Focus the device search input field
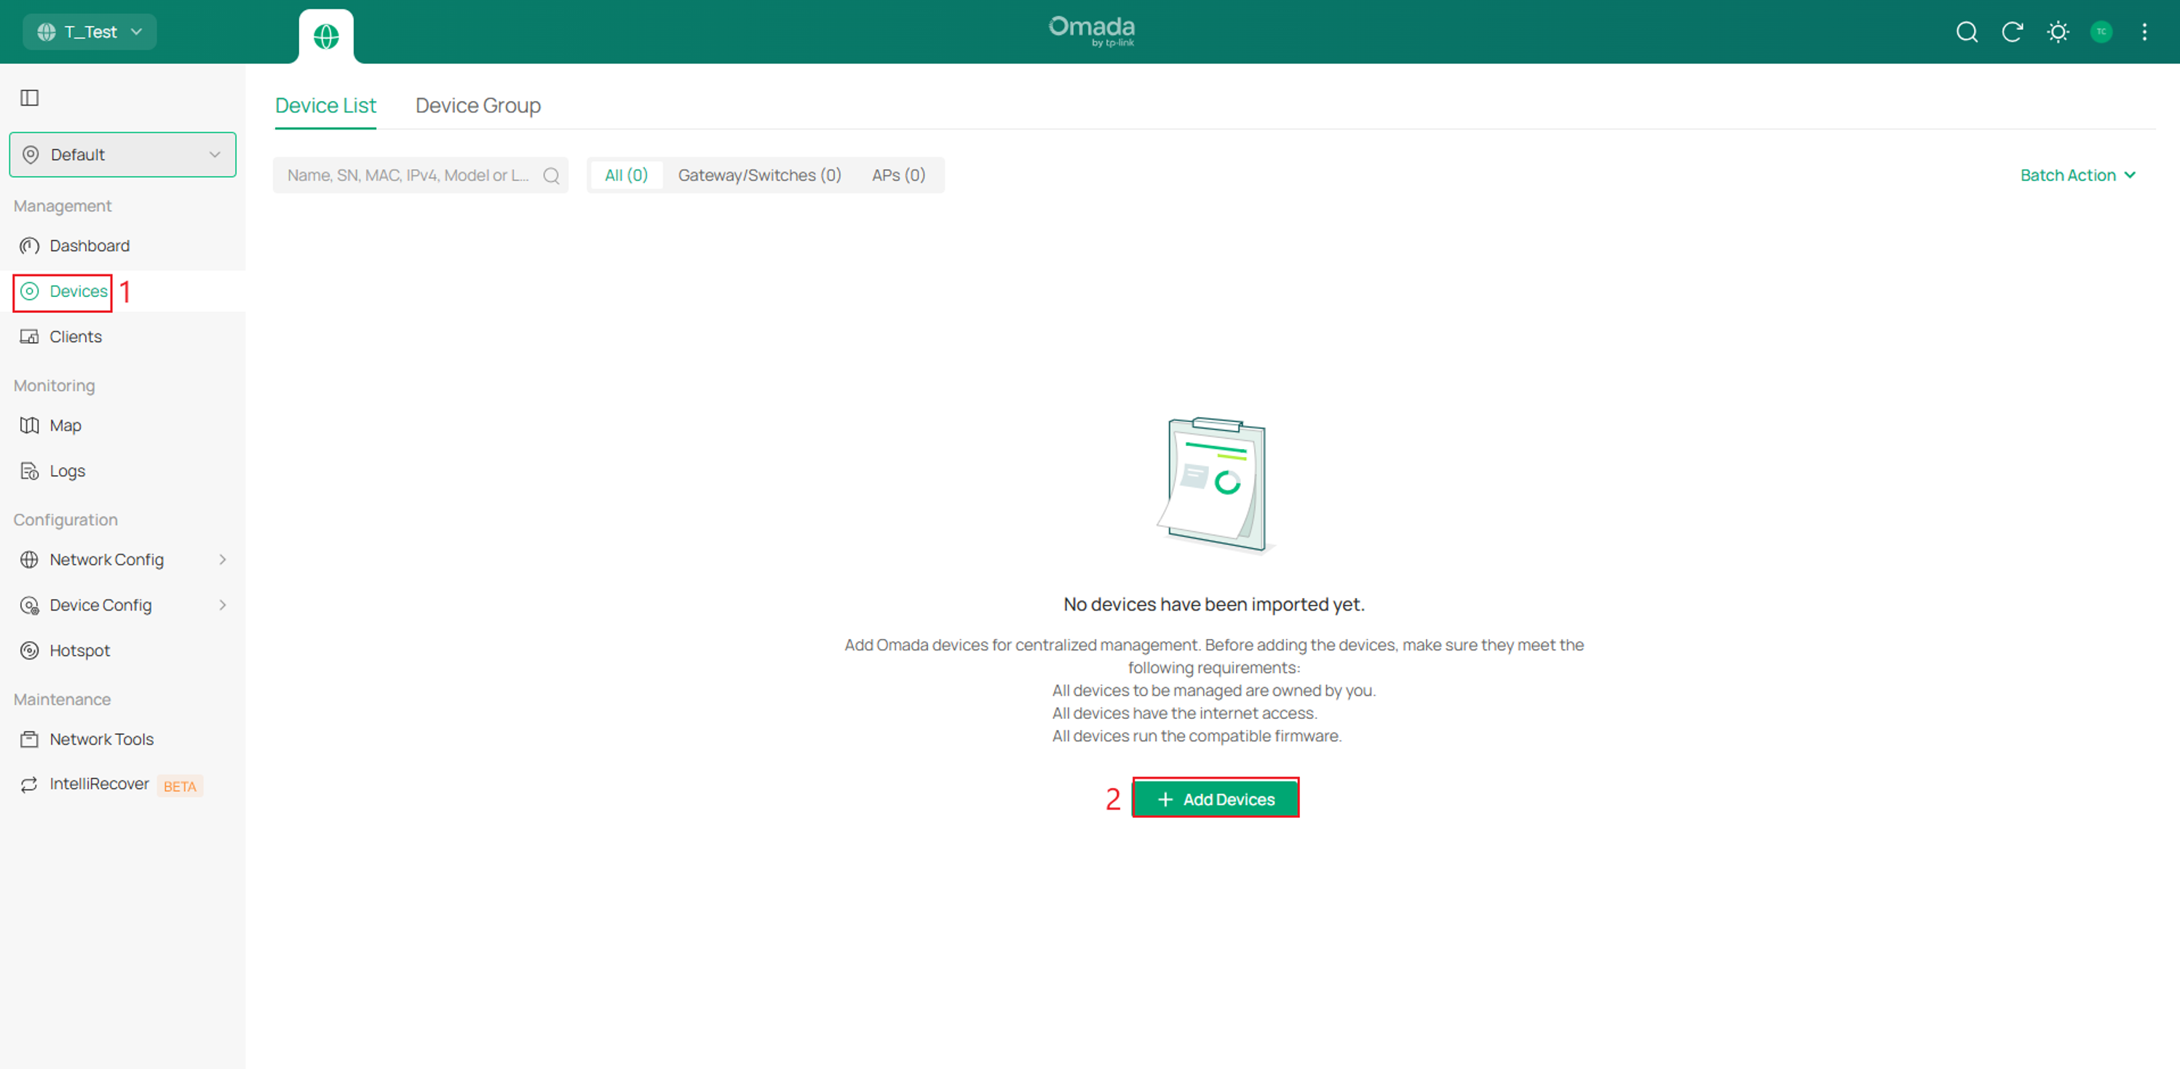Screen dimensions: 2180x1069 421,175
